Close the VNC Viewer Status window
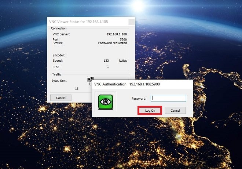The height and width of the screenshot is (169, 242). pos(131,22)
